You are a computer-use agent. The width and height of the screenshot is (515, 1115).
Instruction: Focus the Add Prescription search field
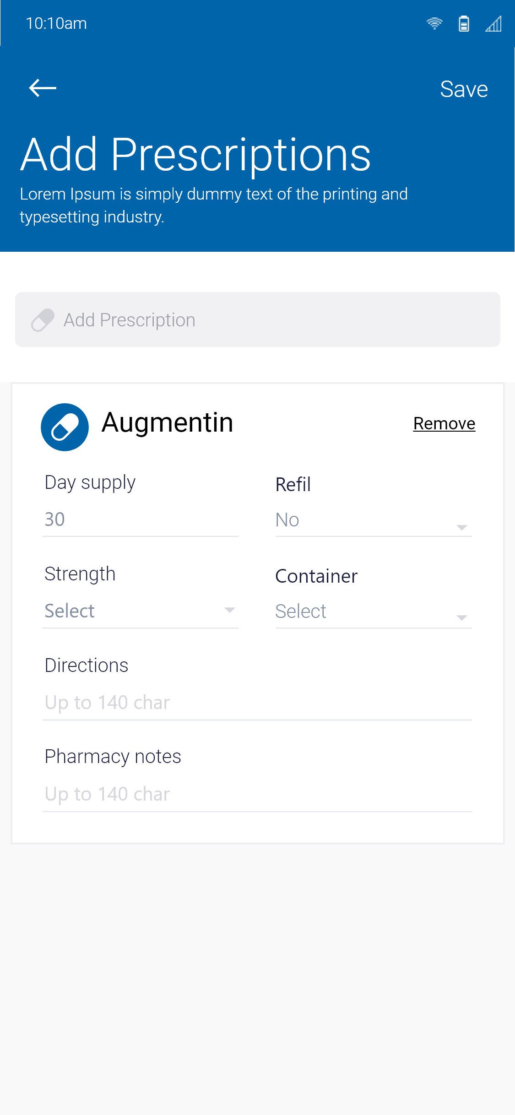[275, 320]
